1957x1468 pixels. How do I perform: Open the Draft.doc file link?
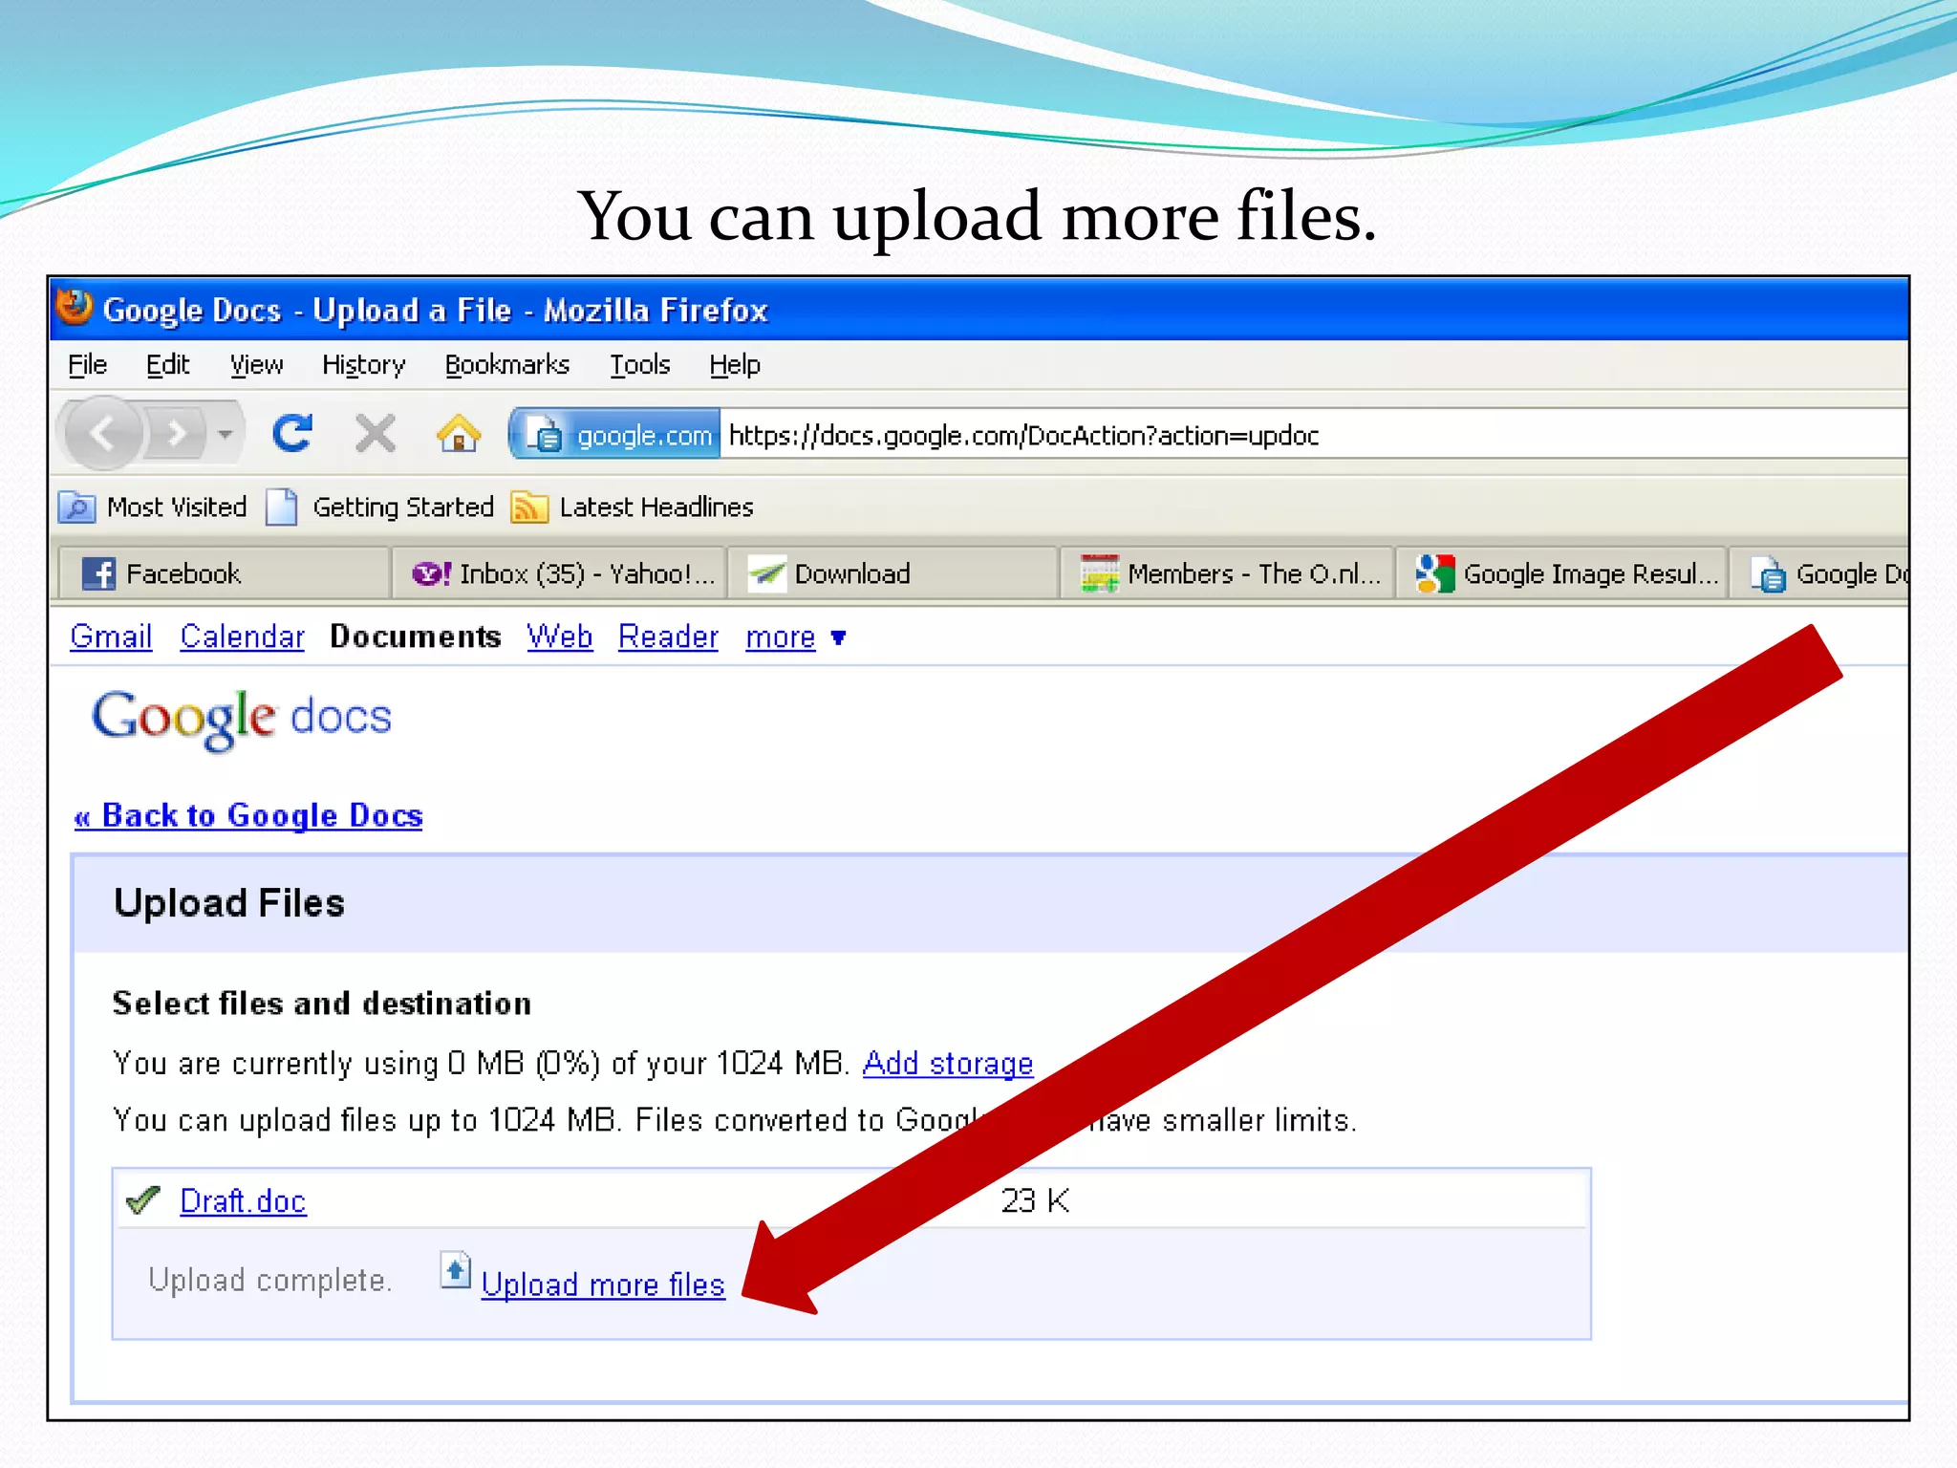(x=243, y=1200)
